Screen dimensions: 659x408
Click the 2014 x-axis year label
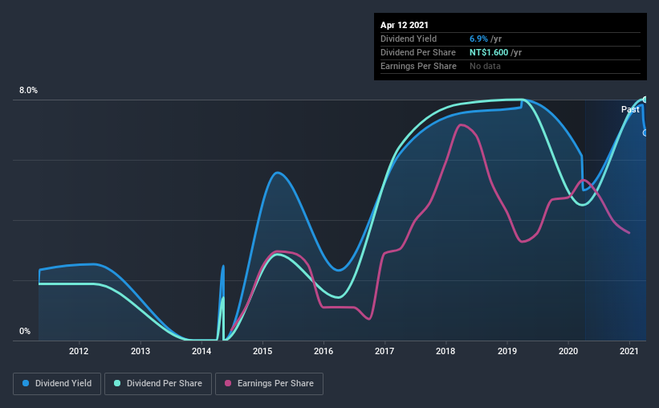[201, 351]
